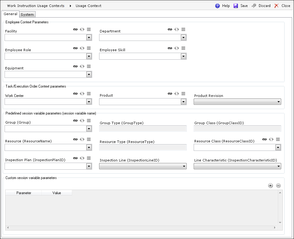Click the link icon for Employee Role

(x=75, y=48)
